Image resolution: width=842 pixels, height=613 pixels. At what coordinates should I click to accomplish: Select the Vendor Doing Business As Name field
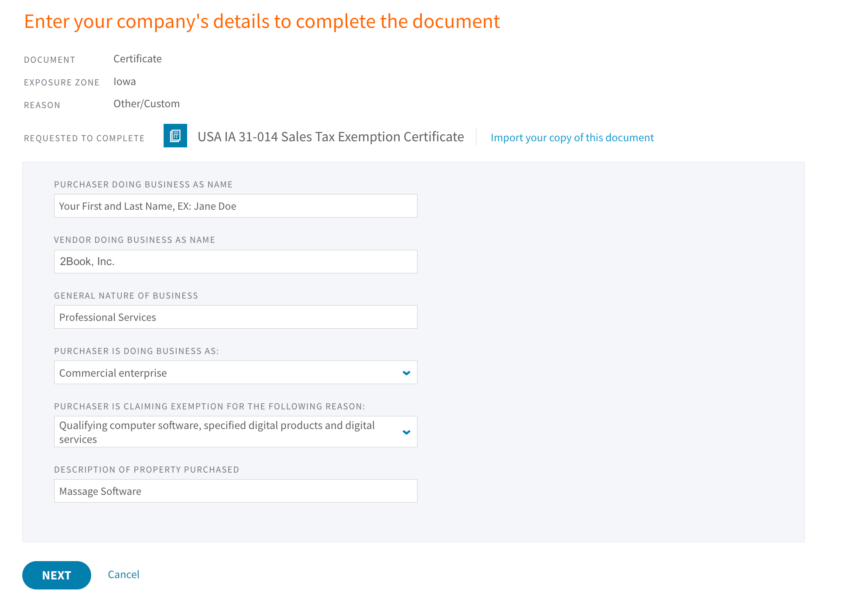coord(236,261)
